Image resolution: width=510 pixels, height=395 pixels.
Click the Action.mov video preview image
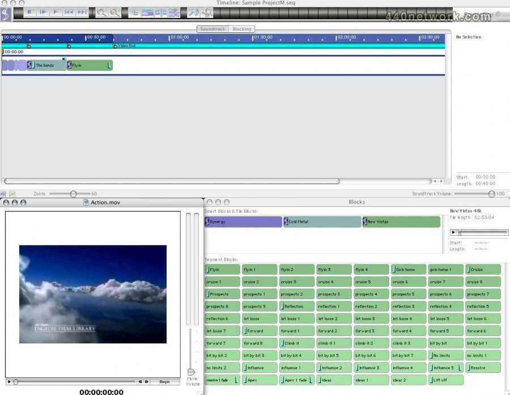tap(93, 294)
